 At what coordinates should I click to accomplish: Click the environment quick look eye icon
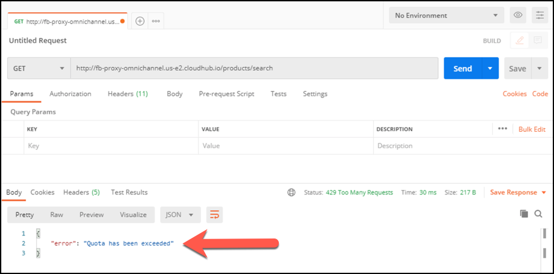click(x=518, y=15)
